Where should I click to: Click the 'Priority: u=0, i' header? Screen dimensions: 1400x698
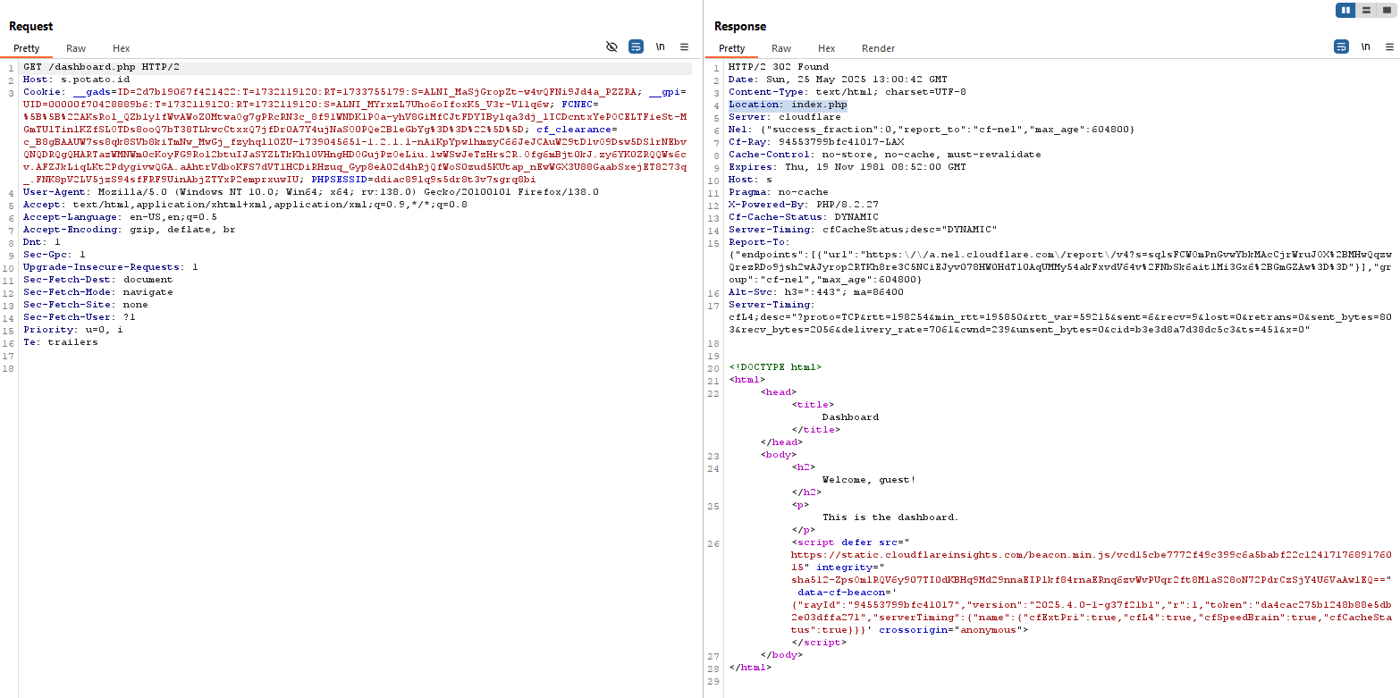tap(73, 330)
